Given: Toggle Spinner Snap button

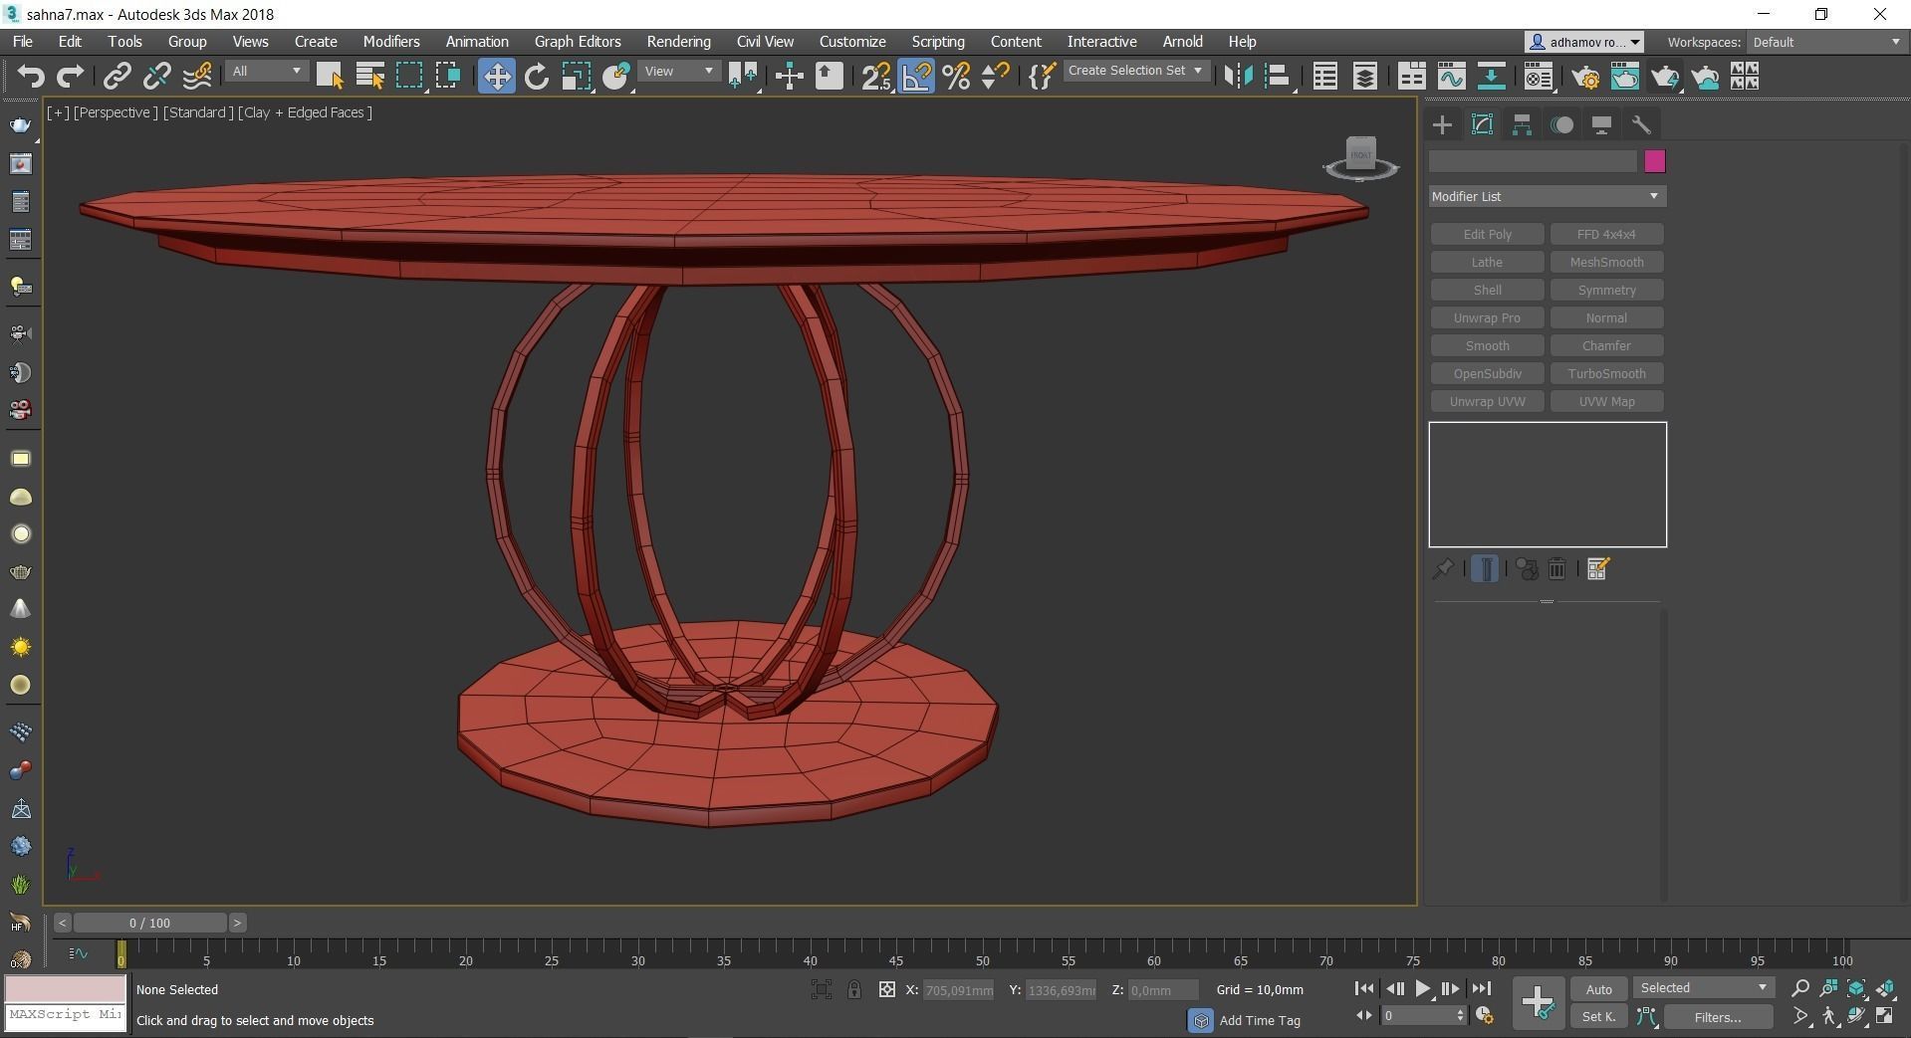Looking at the screenshot, I should pos(996,77).
